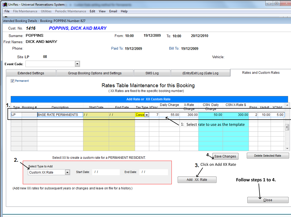Click the Bill To date 19/12/2009

pos(190,49)
